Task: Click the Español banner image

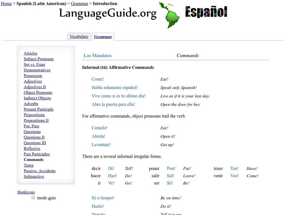Action: [x=206, y=12]
